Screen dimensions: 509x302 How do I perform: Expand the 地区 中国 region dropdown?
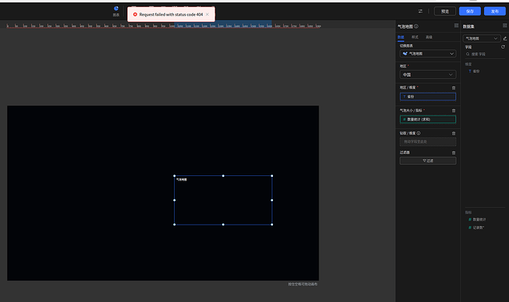[x=428, y=74]
